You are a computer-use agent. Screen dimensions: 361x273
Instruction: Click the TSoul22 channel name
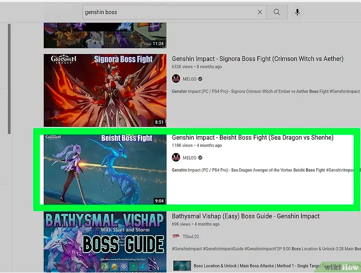[x=190, y=236]
